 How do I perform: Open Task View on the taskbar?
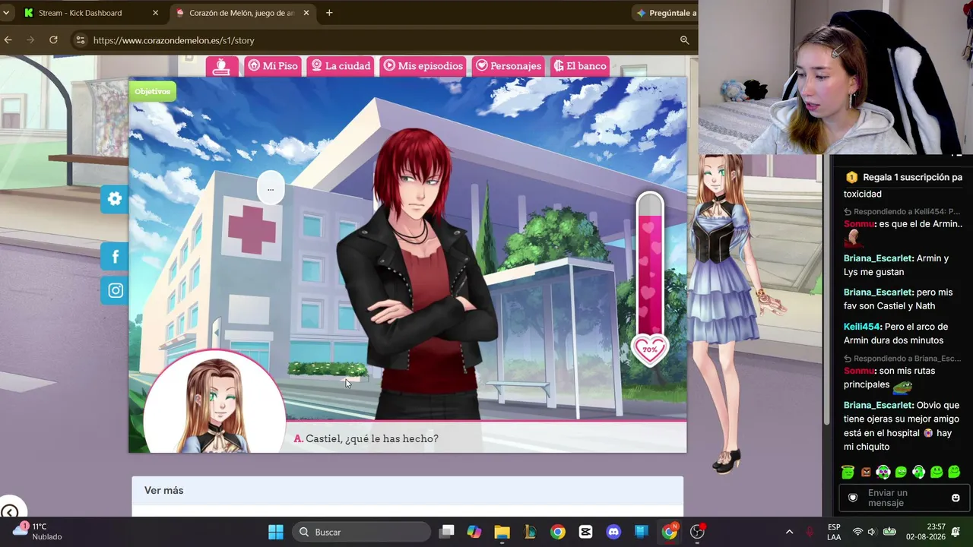pos(447,532)
